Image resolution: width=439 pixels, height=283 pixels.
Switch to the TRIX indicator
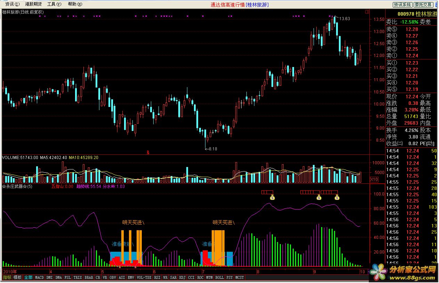click(78, 277)
